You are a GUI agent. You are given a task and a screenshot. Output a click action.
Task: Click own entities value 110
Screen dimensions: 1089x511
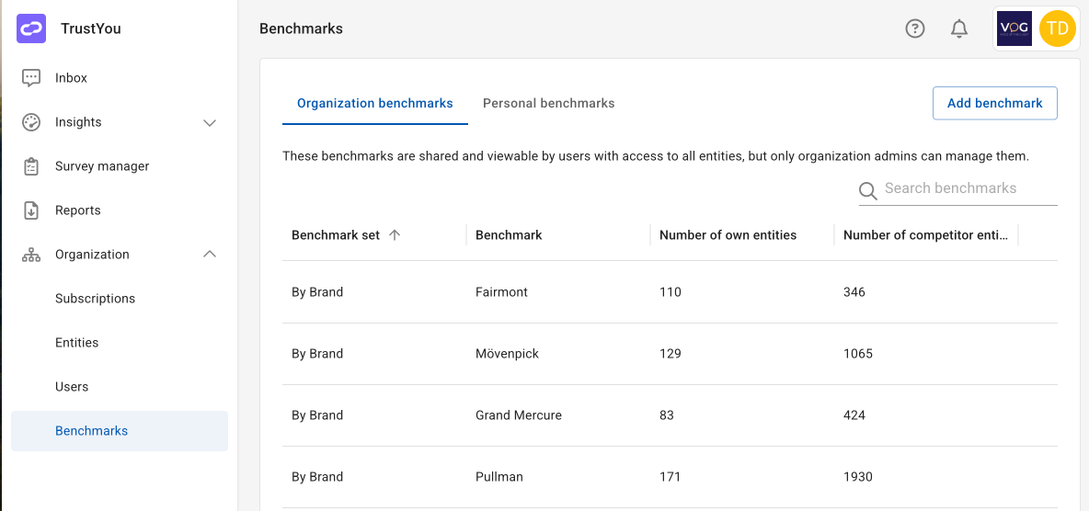pyautogui.click(x=671, y=292)
